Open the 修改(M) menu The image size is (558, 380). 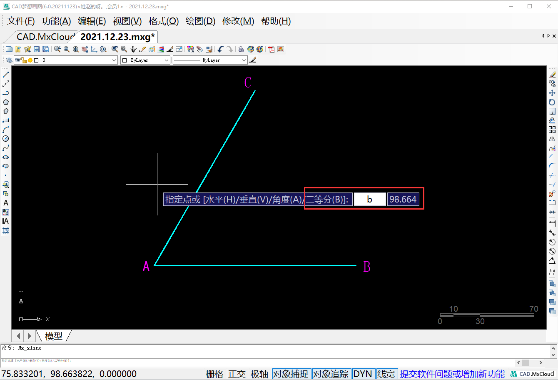(238, 21)
